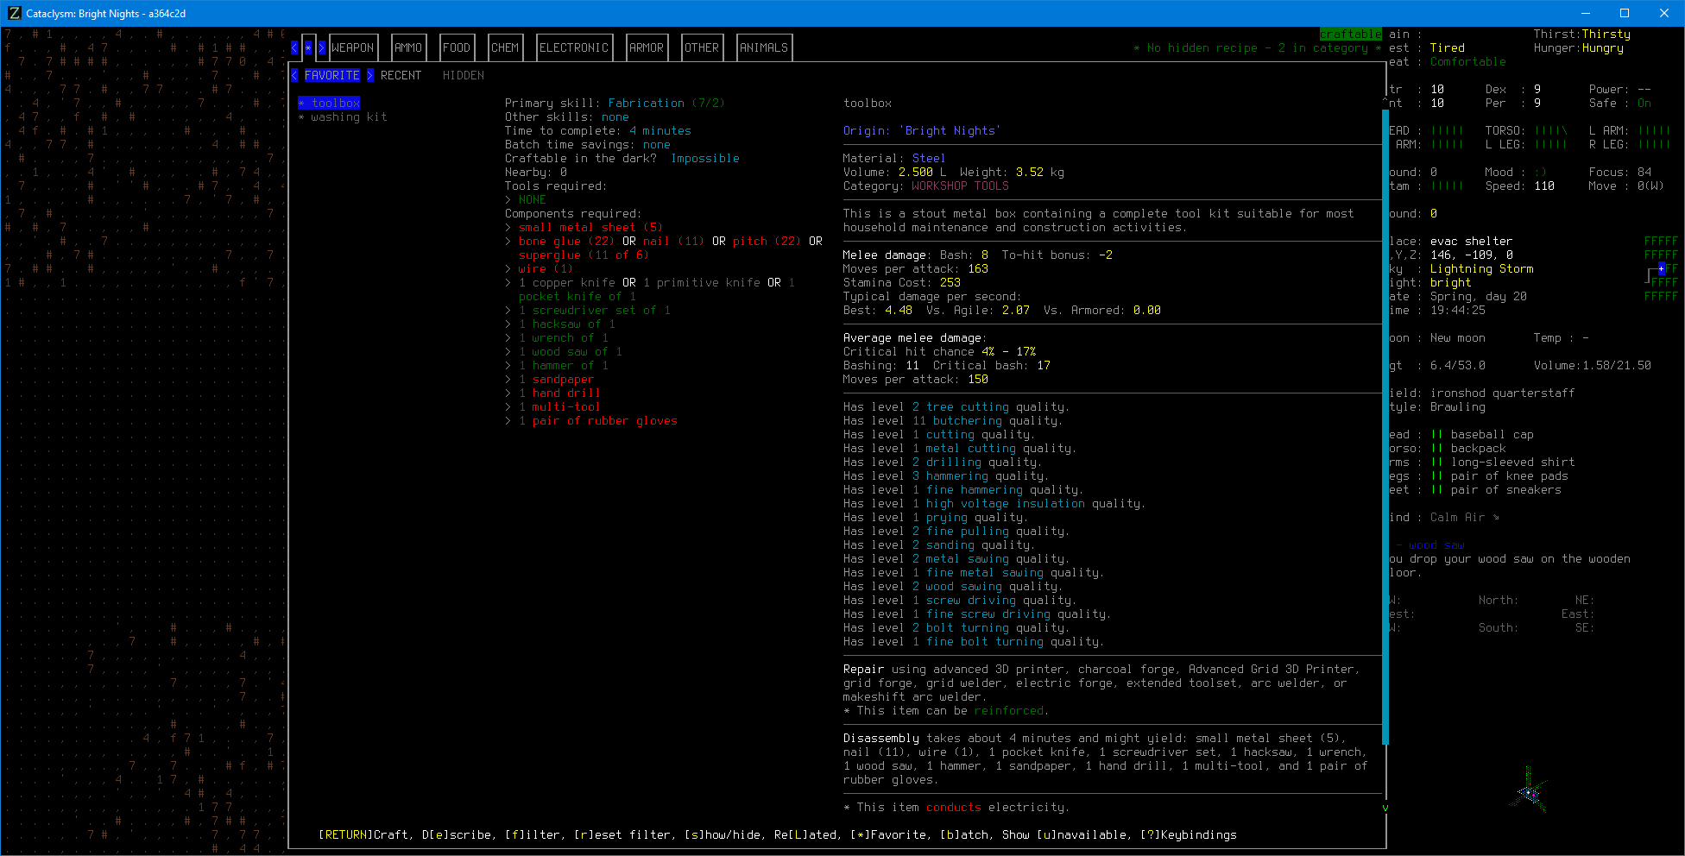
Task: Open the WEAPON crafting tab
Action: point(353,47)
